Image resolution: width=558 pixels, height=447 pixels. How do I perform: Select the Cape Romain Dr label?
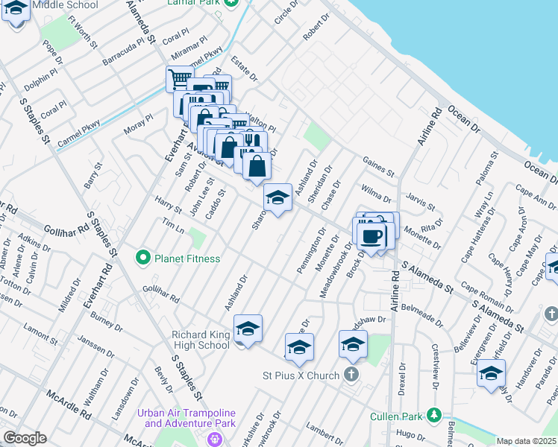tap(487, 297)
